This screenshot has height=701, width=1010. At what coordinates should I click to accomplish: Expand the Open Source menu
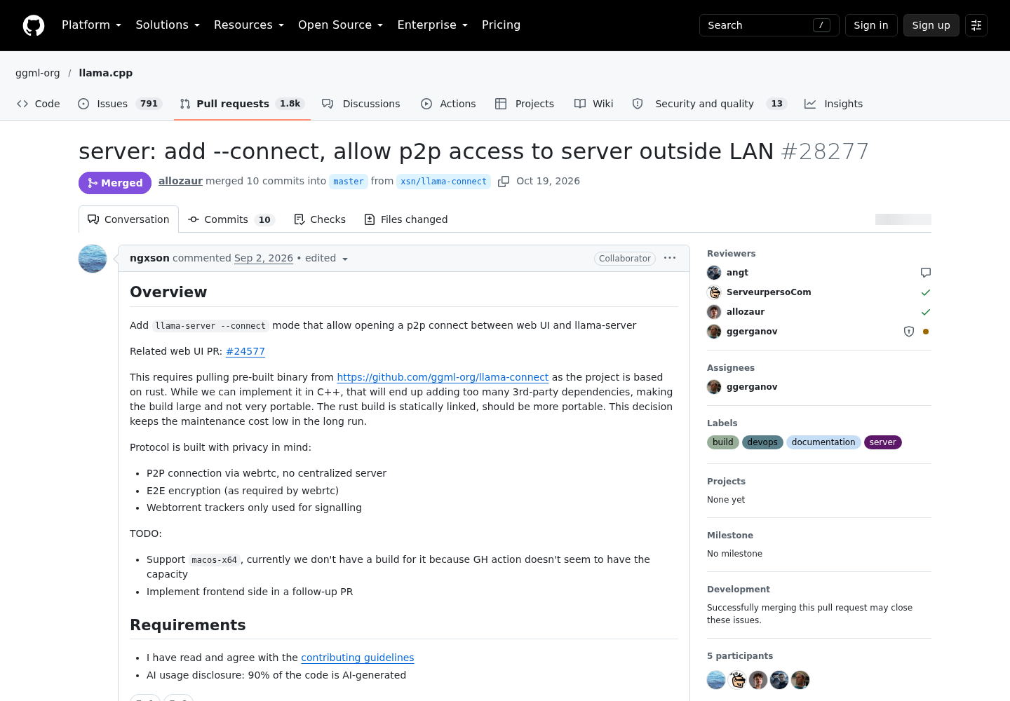click(340, 25)
